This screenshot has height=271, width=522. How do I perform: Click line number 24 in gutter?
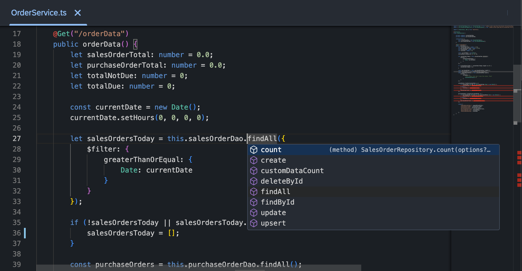[x=17, y=107]
